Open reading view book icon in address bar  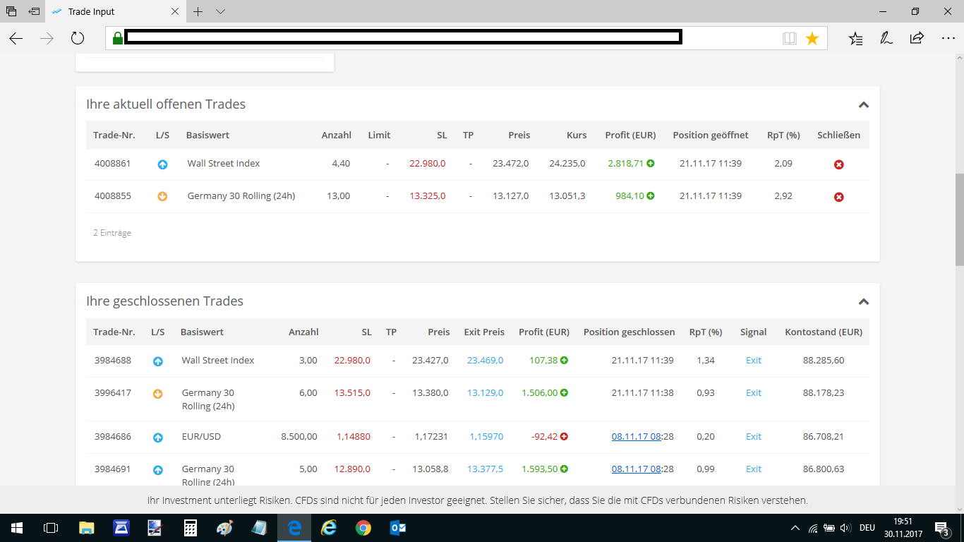tap(789, 39)
